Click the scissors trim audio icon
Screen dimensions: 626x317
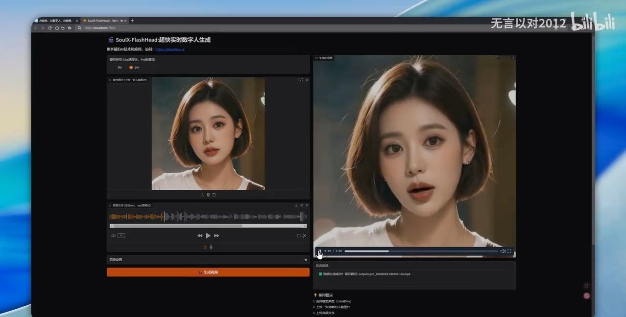(x=305, y=235)
